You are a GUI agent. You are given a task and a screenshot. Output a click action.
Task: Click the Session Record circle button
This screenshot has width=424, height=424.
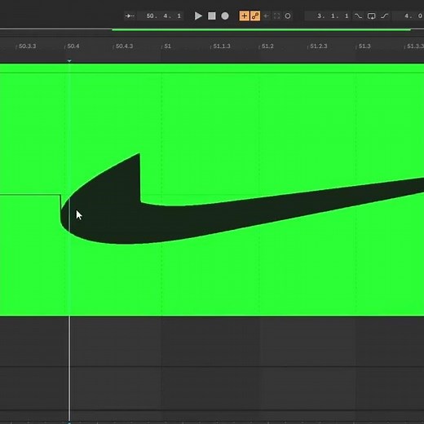[x=288, y=16]
